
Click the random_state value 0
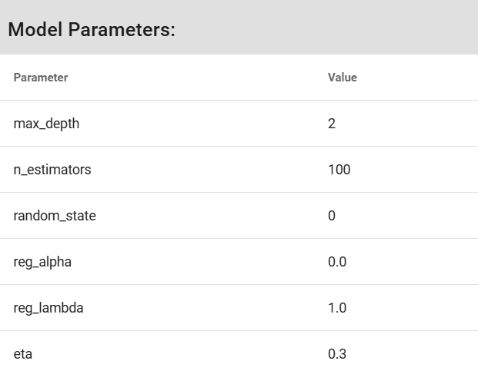click(x=332, y=216)
